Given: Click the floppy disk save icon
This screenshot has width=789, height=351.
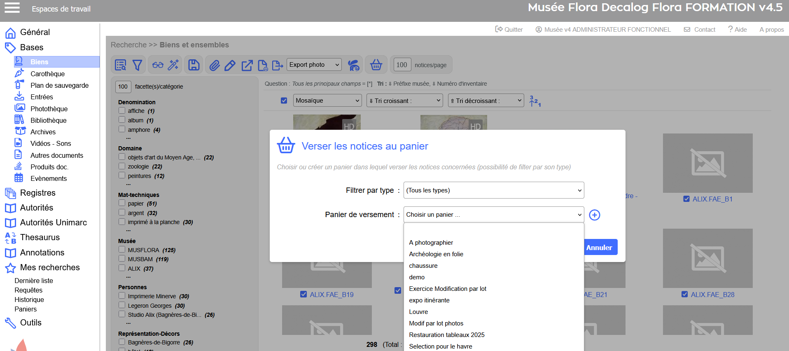Looking at the screenshot, I should (x=194, y=65).
